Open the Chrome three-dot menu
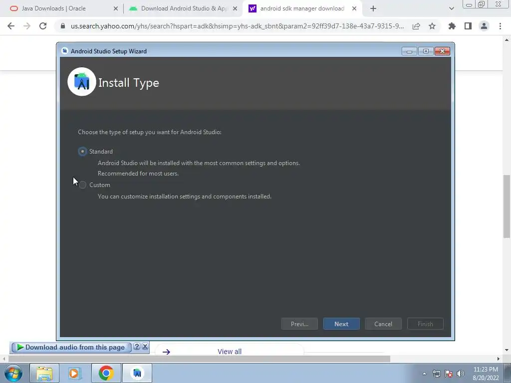Image resolution: width=511 pixels, height=383 pixels. [x=500, y=26]
